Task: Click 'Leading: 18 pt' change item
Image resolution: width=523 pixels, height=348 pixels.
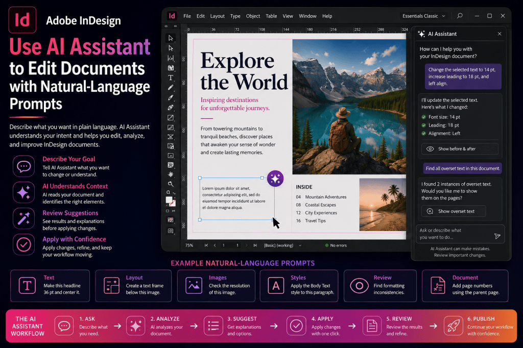Action: point(440,126)
